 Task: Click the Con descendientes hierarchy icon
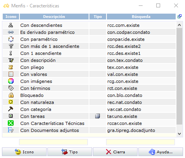click(11, 25)
